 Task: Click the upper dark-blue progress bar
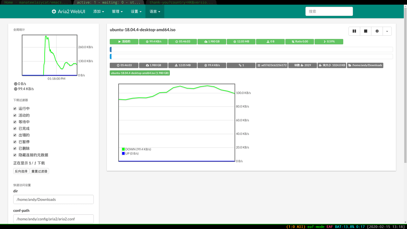[251, 50]
